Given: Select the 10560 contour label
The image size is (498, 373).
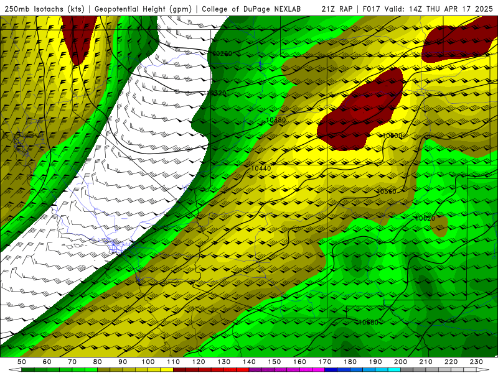Looking at the screenshot, I should click(387, 191).
